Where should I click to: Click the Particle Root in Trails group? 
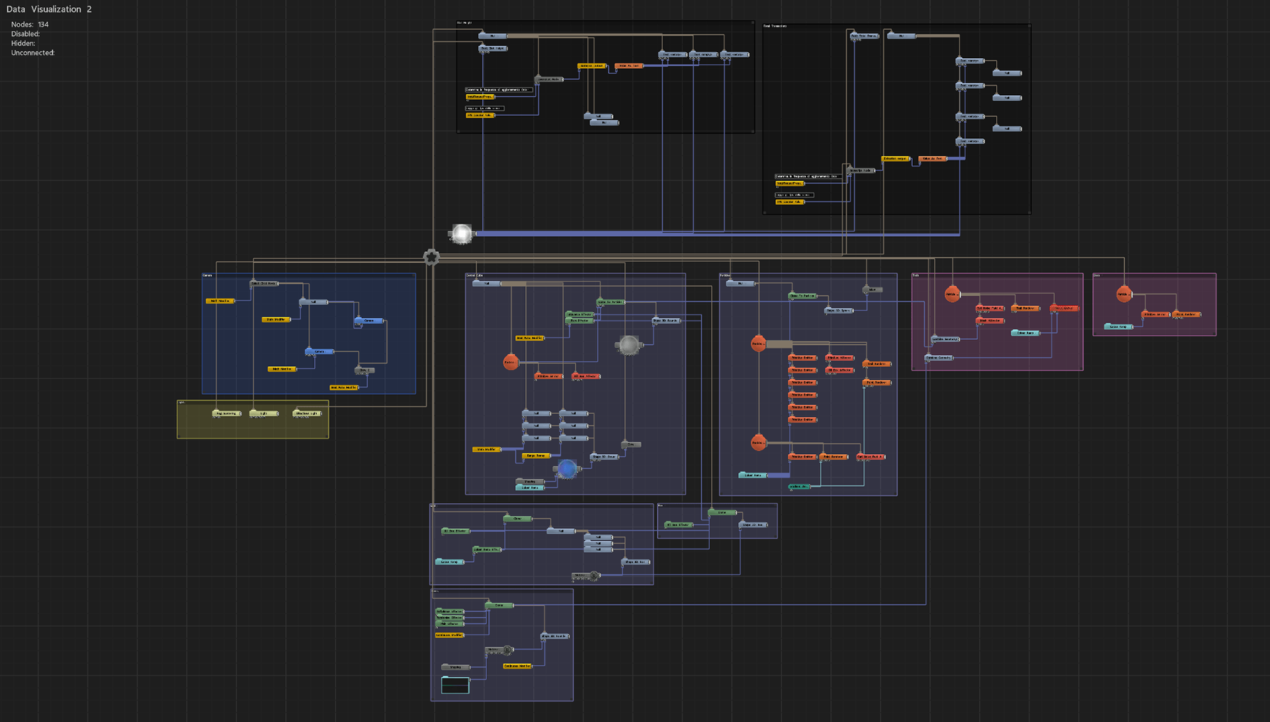[952, 294]
